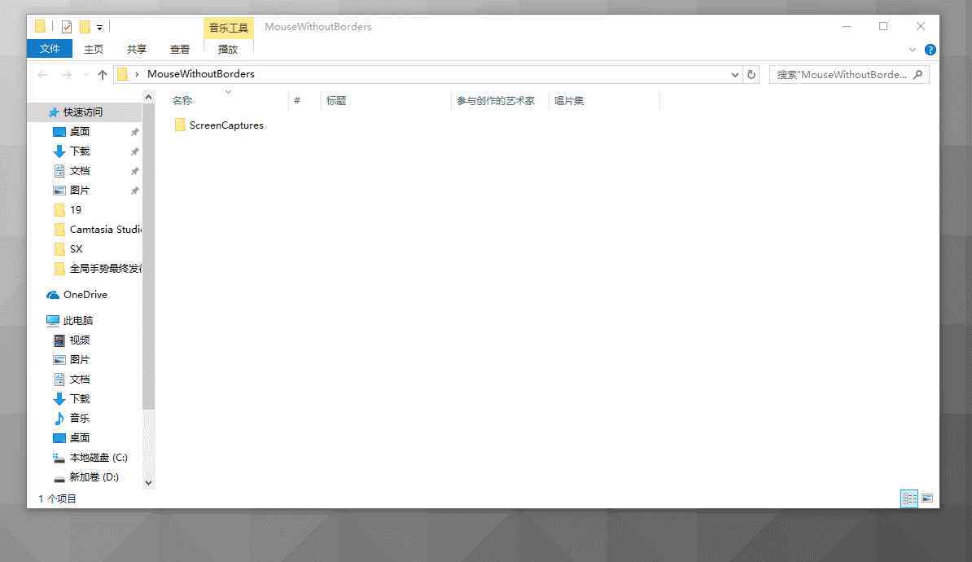
Task: Sort by the 唱片集 column header
Action: (569, 100)
